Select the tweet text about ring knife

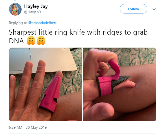click(x=78, y=36)
